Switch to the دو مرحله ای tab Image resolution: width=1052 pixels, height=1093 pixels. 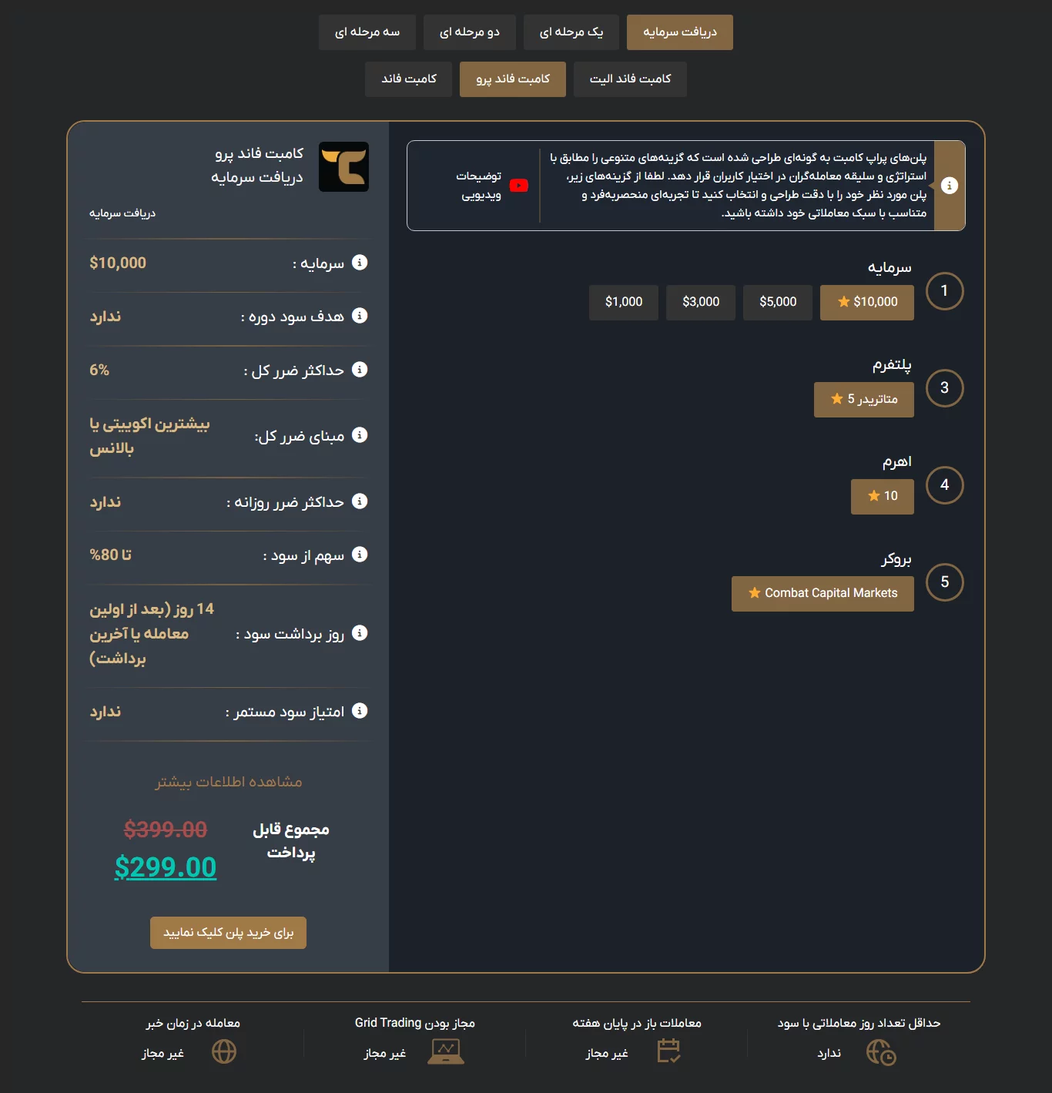pos(470,32)
